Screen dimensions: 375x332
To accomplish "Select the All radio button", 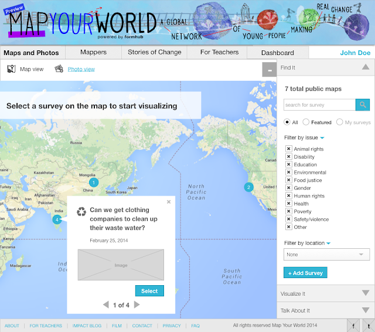I will coord(287,122).
